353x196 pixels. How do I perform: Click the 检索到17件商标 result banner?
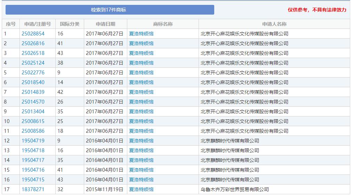coord(110,10)
